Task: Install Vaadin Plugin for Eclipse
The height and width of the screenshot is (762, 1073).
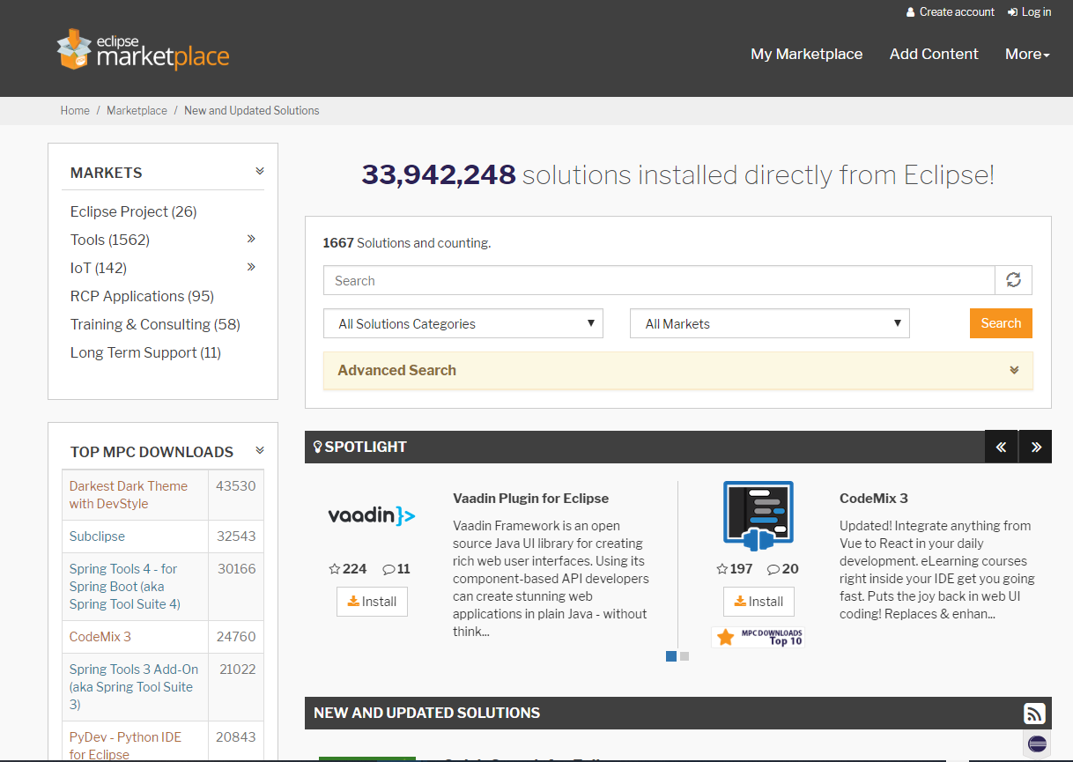Action: pyautogui.click(x=372, y=602)
